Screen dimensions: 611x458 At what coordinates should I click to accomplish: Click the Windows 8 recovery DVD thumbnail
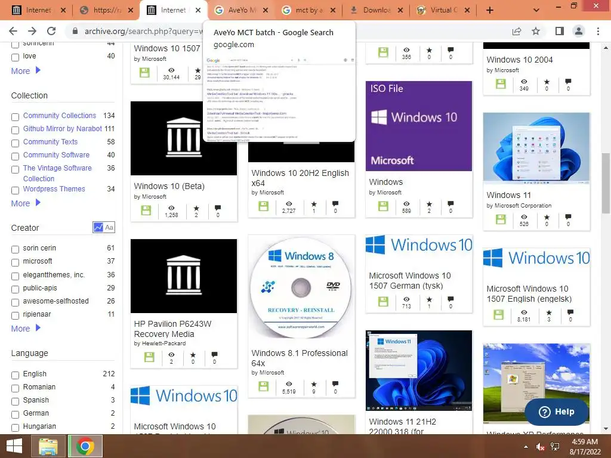point(301,288)
